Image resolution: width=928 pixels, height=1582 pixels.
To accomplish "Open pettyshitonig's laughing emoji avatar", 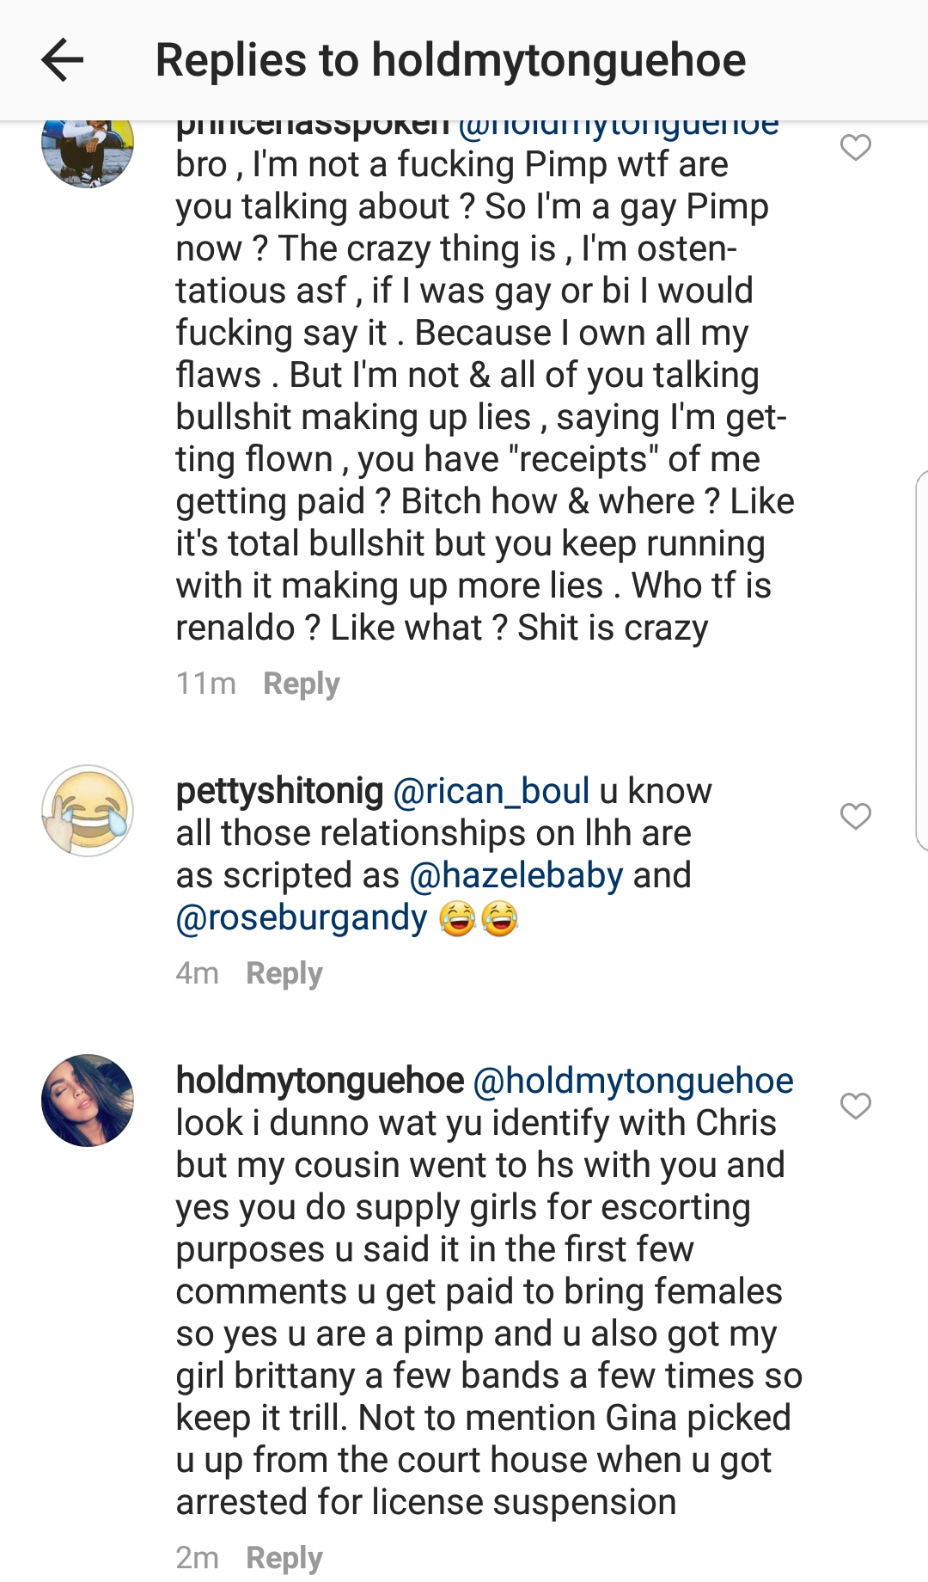I will [88, 811].
